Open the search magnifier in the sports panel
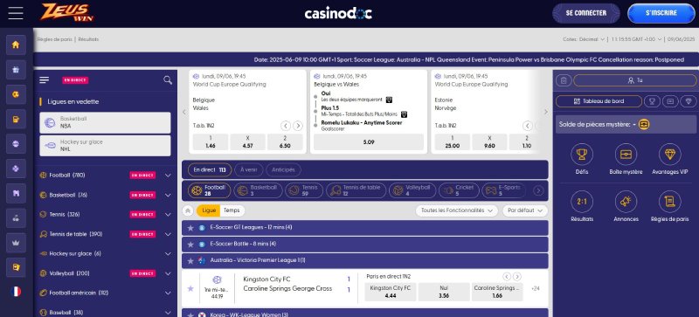 (168, 79)
